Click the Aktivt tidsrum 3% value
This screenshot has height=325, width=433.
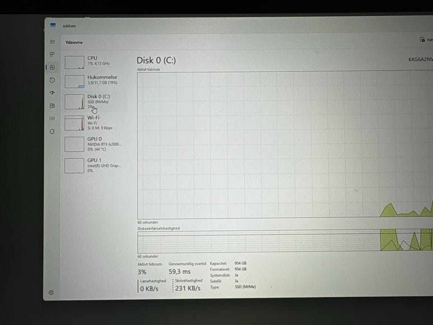(x=142, y=272)
